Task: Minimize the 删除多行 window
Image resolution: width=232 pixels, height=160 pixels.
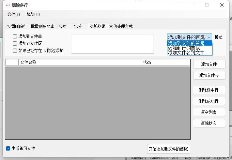Action: coord(192,5)
